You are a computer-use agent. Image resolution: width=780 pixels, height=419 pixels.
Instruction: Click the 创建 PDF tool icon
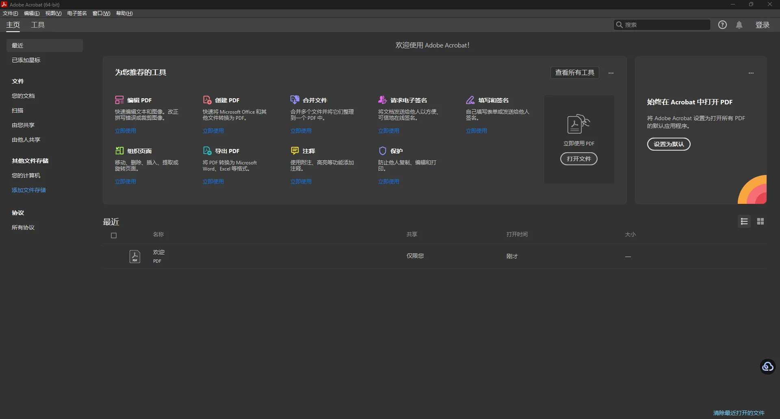pos(207,100)
